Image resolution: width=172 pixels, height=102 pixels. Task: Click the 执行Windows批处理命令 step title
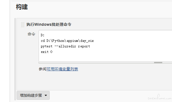click(49, 24)
